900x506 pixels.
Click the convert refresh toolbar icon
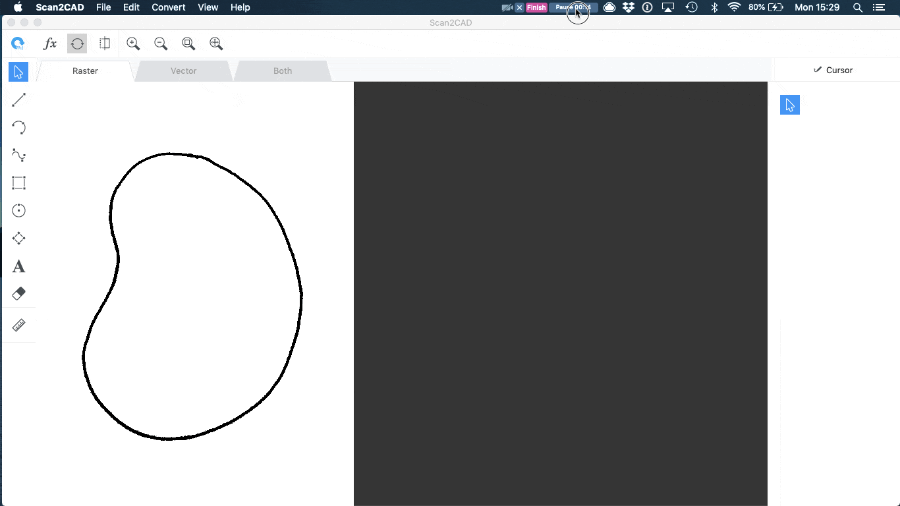(x=77, y=43)
